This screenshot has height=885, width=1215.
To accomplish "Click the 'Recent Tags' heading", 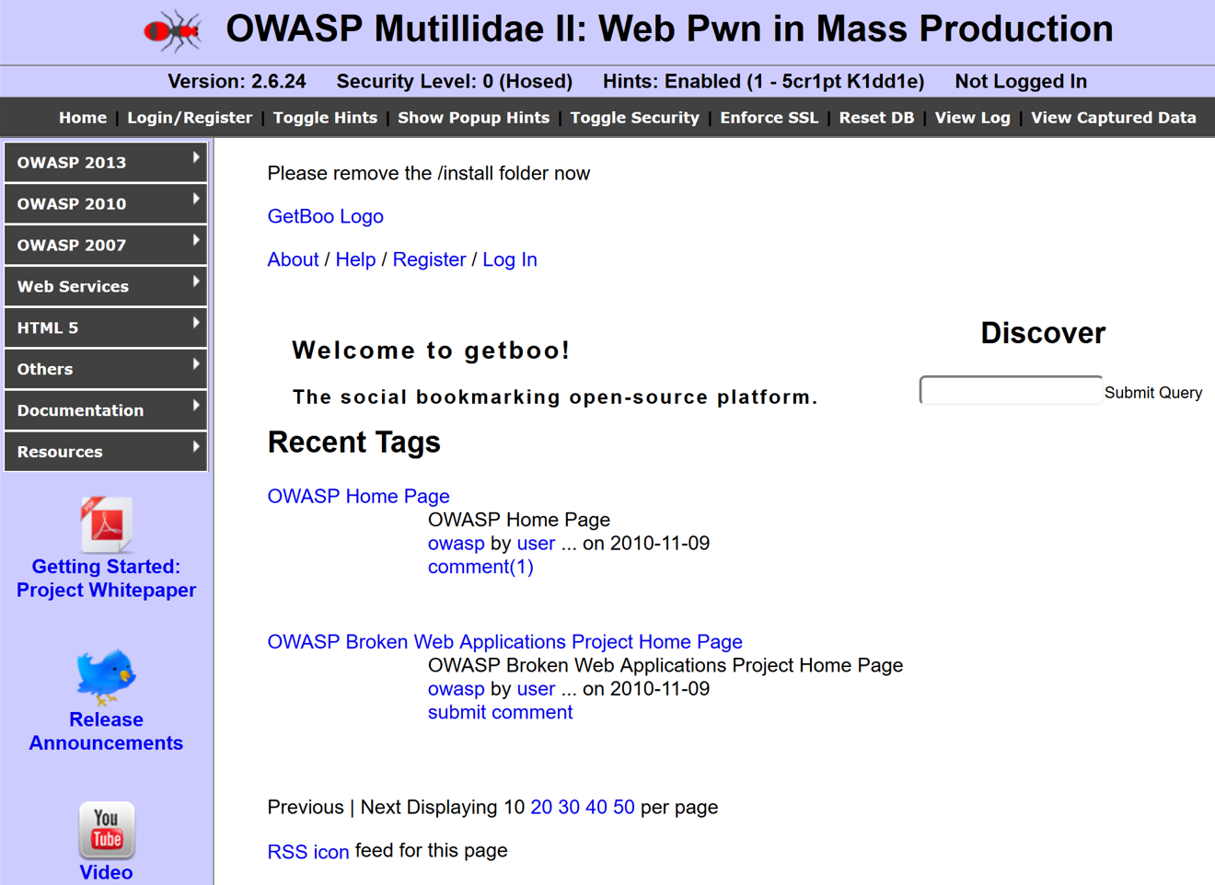I will click(354, 442).
